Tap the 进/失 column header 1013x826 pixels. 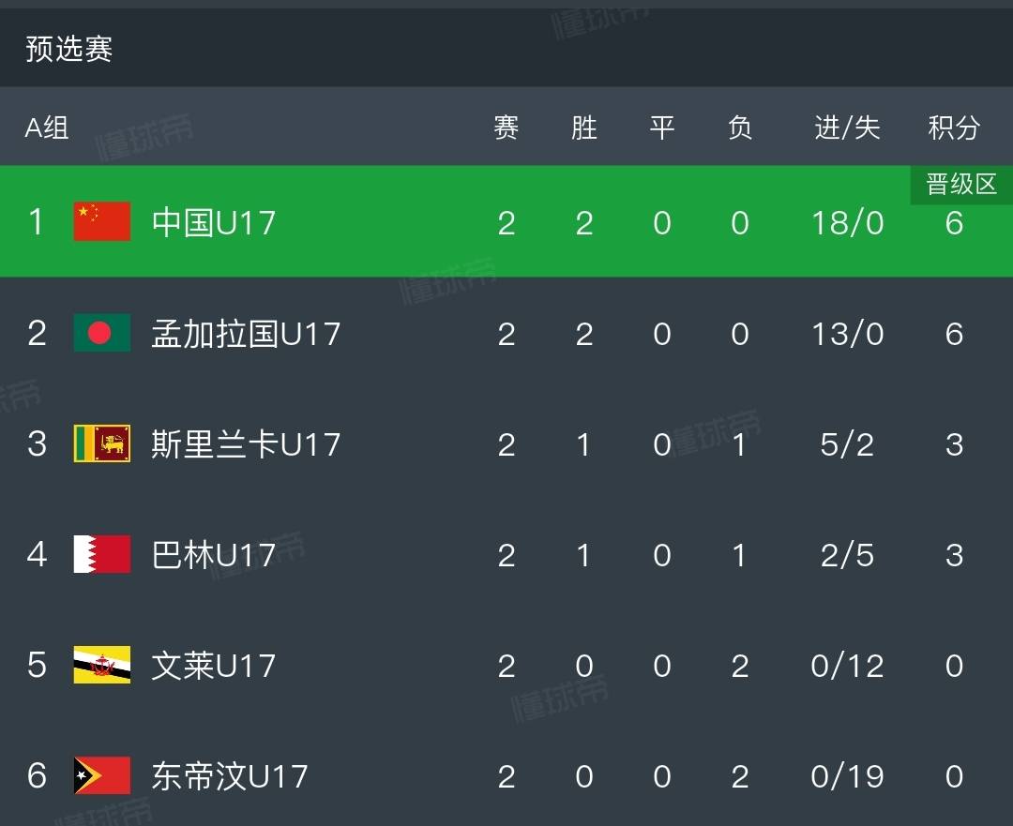[x=847, y=128]
